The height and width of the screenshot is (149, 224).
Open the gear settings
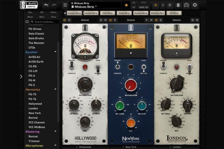[x=195, y=5]
